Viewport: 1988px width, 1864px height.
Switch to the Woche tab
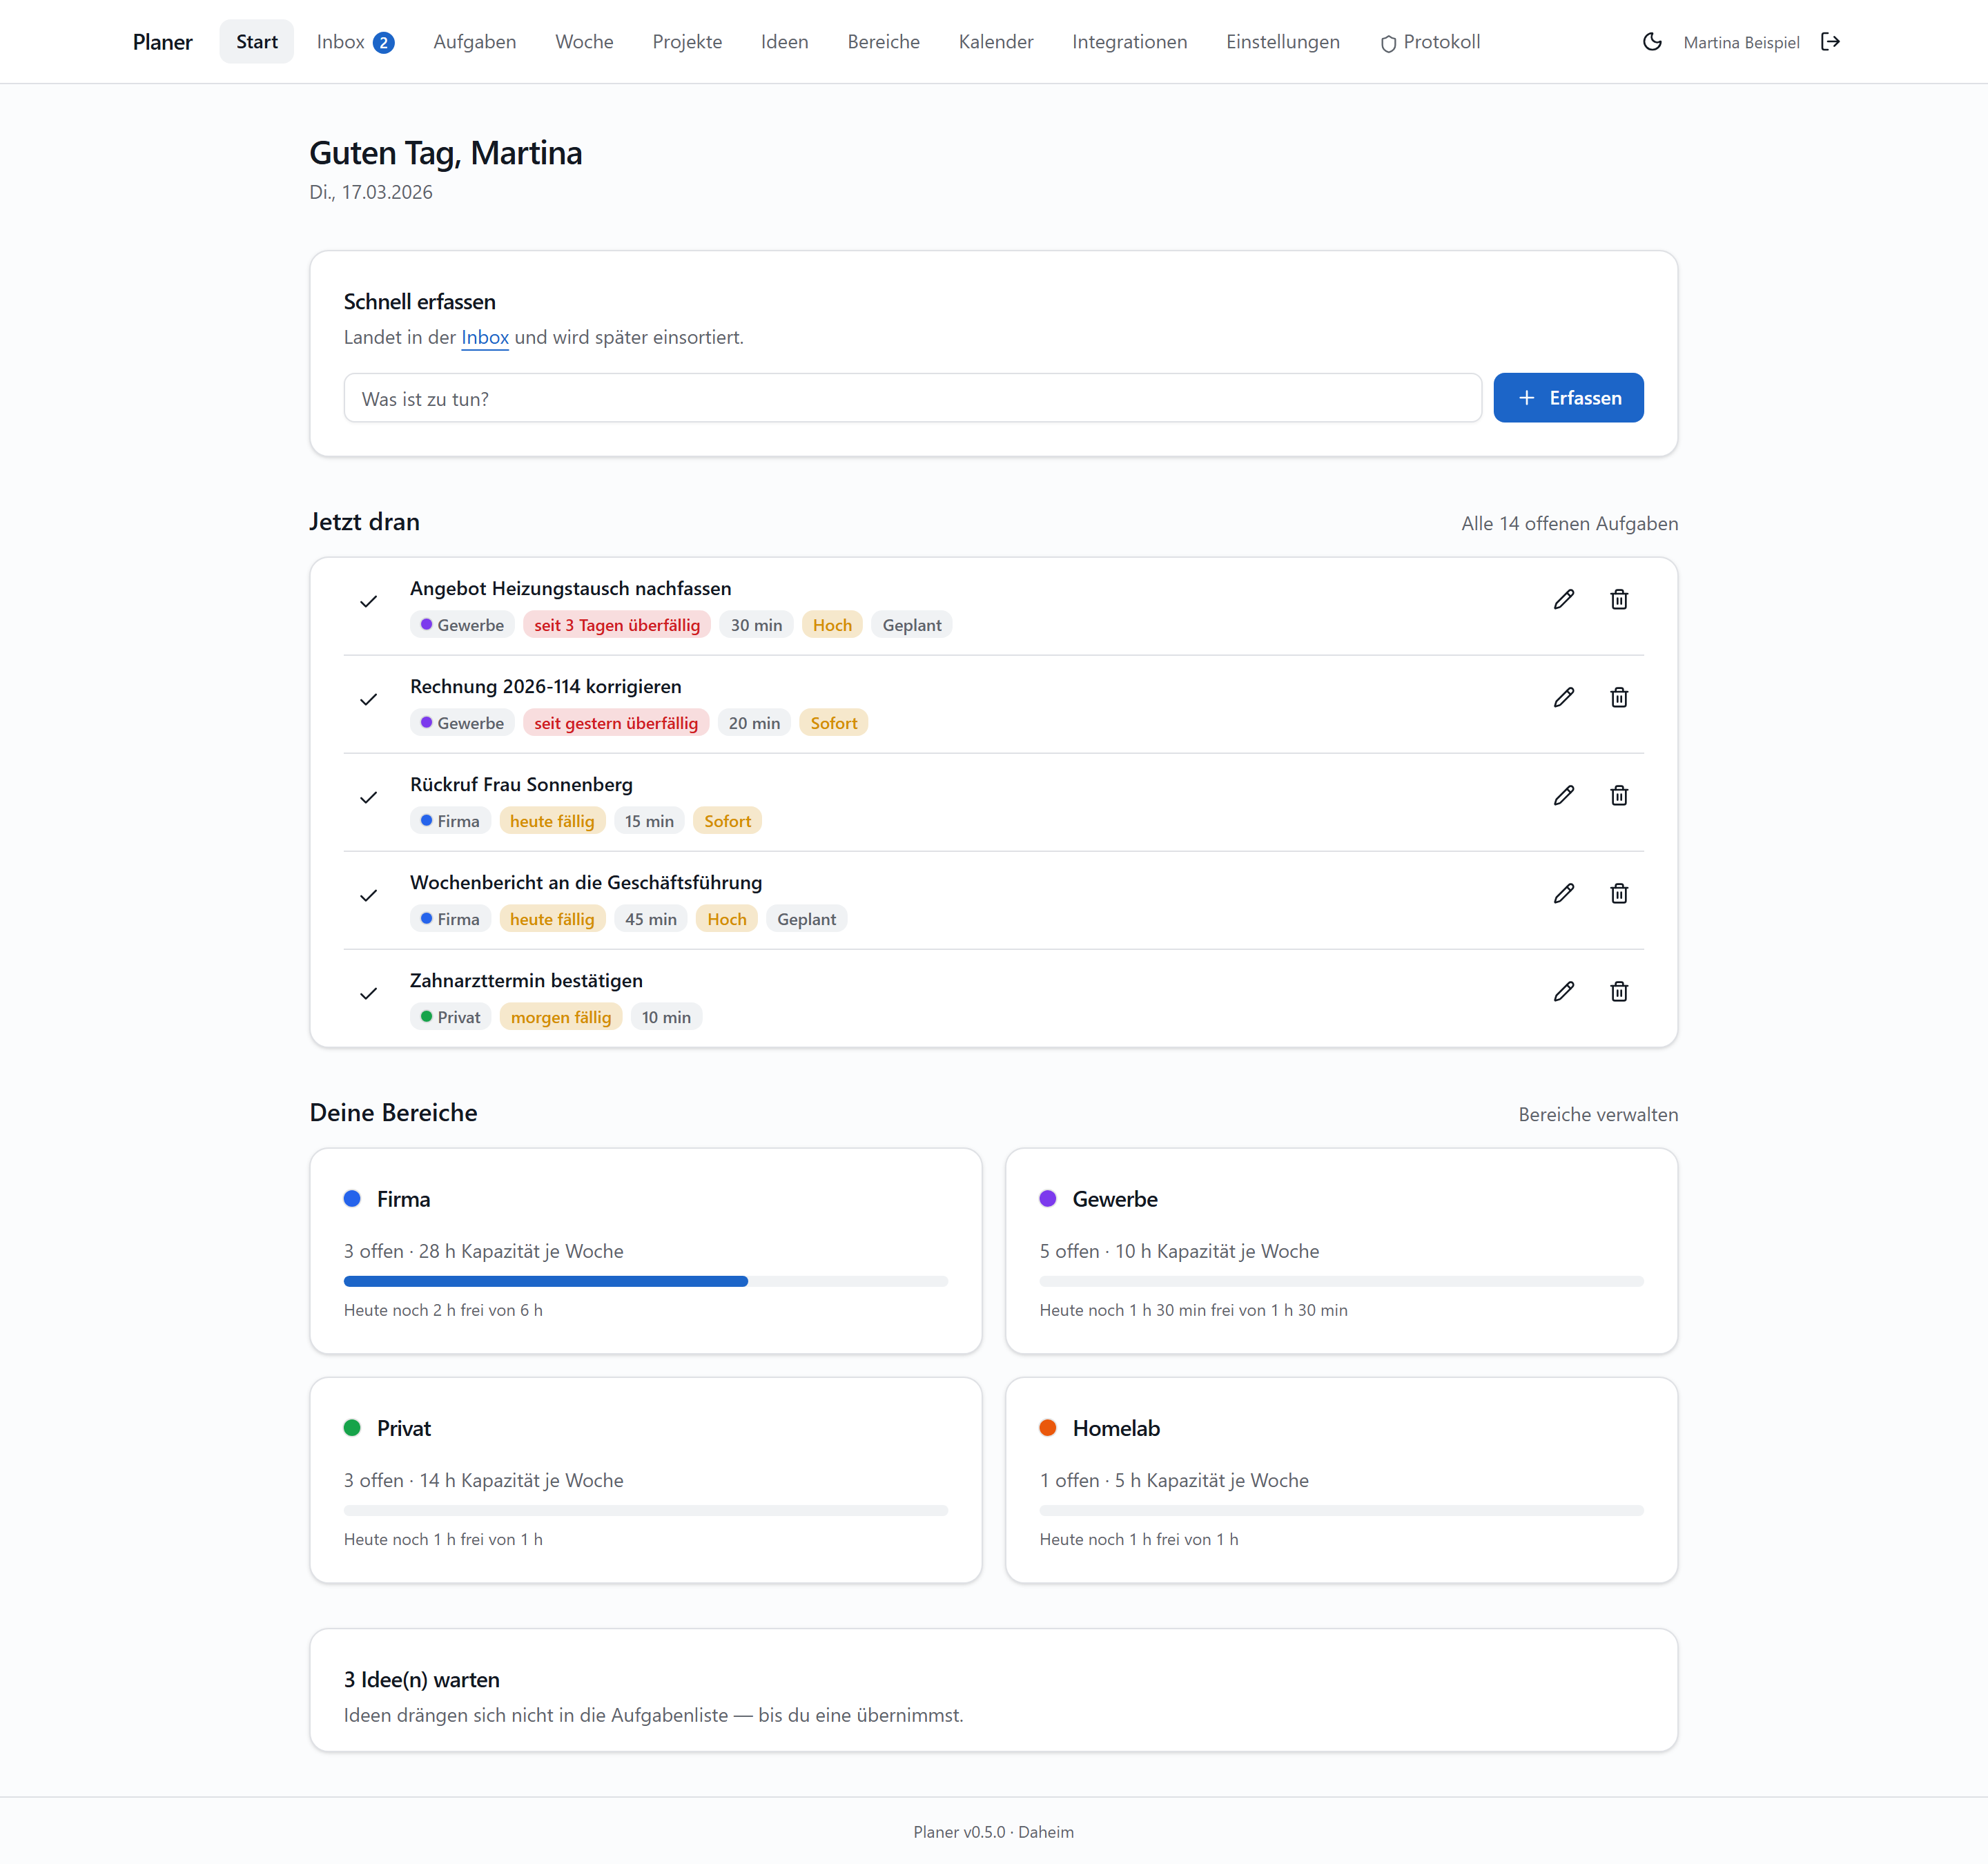tap(584, 42)
